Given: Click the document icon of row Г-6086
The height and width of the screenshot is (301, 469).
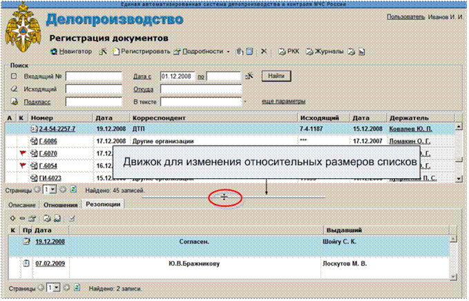Looking at the screenshot, I should pos(34,141).
